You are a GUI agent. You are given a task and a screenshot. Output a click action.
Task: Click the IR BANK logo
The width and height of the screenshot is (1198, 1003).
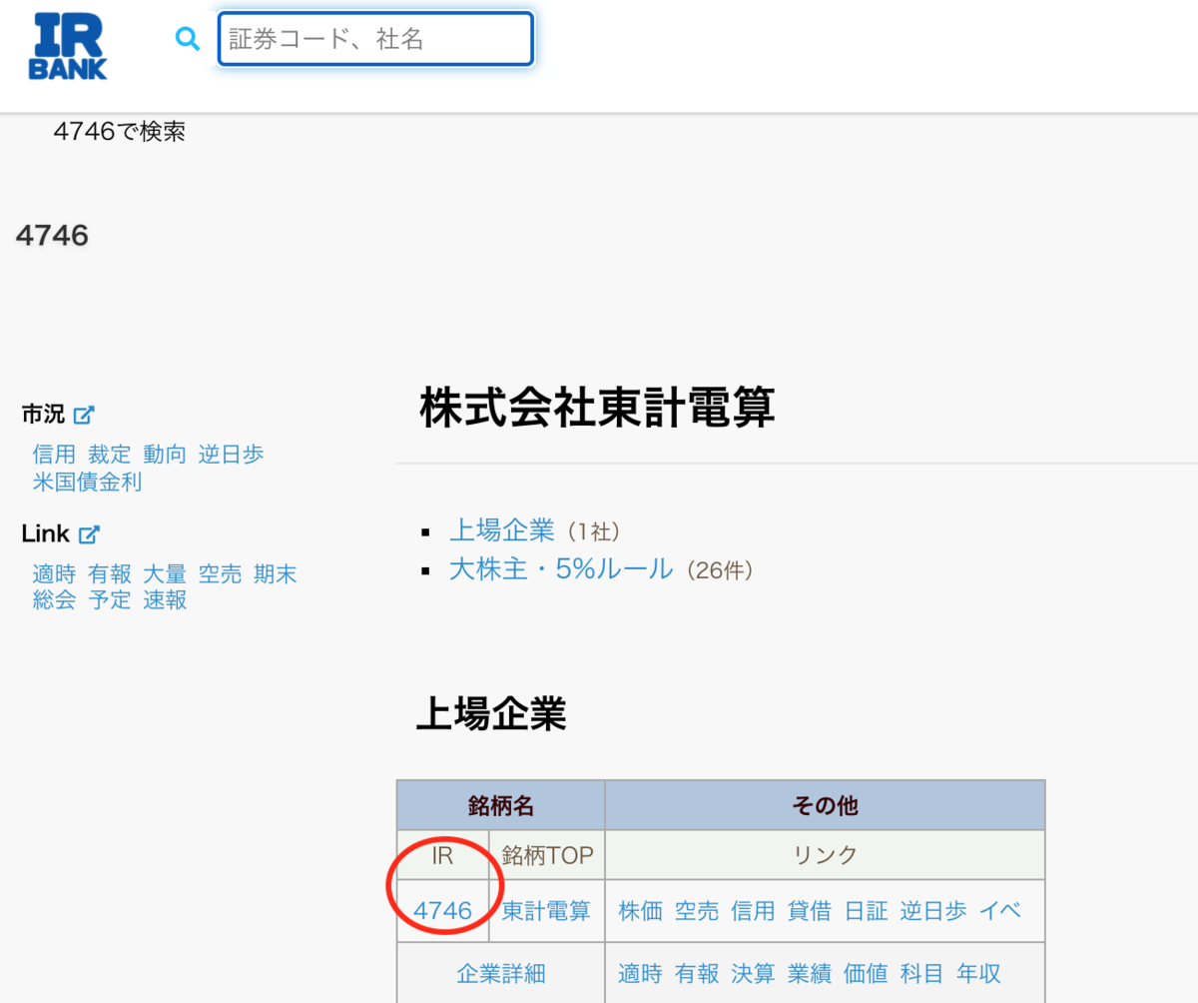pyautogui.click(x=68, y=46)
